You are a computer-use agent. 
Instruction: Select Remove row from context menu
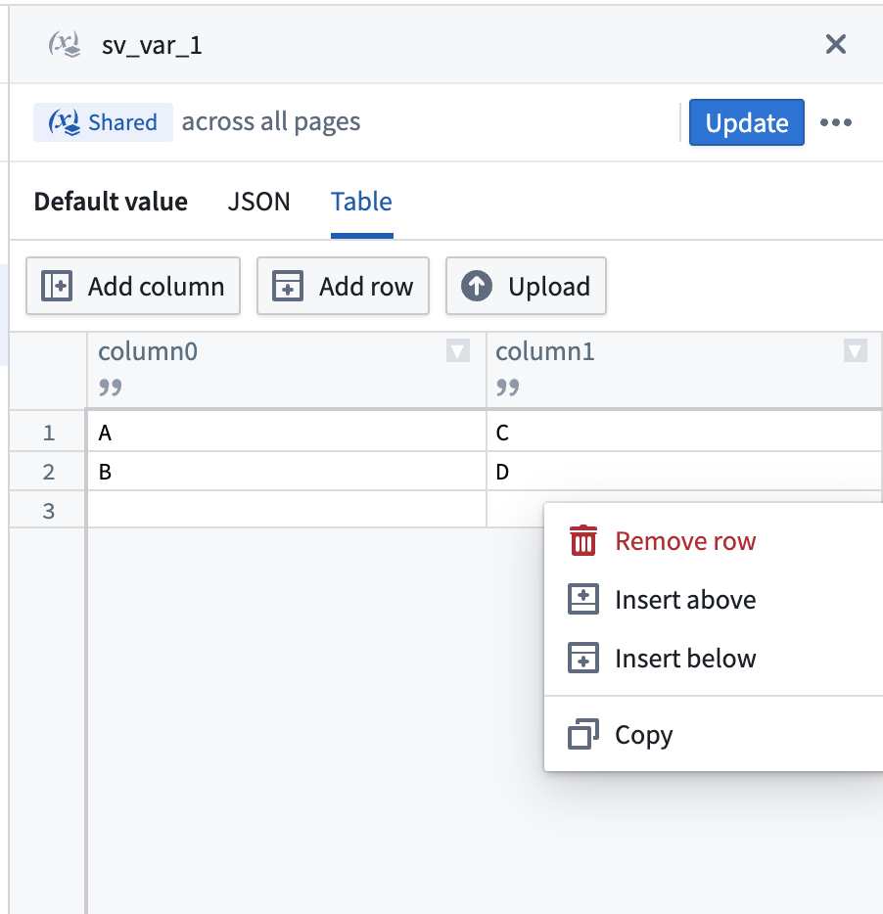[684, 540]
